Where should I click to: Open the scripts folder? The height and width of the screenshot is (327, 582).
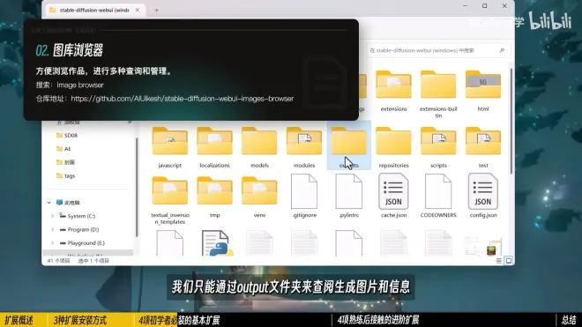[438, 147]
